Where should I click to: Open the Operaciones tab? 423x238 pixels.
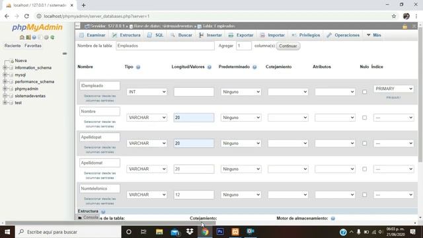click(x=343, y=35)
